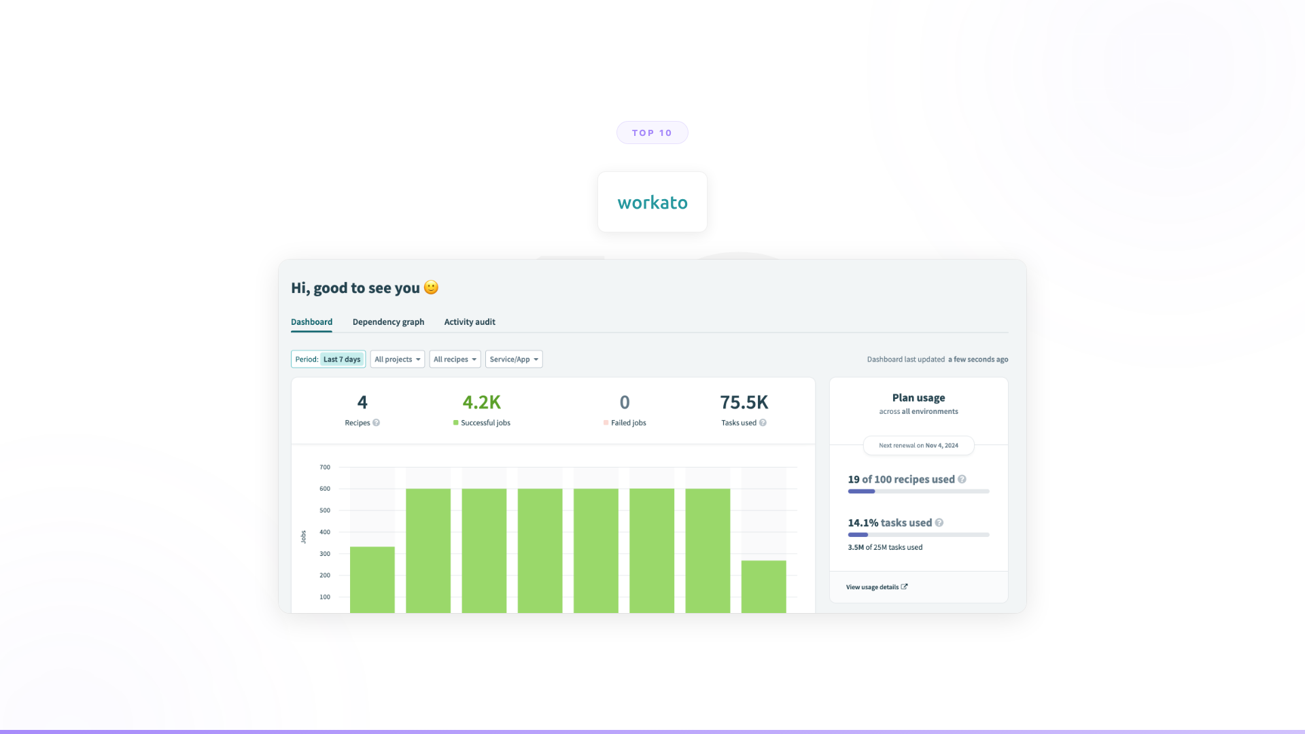
Task: Click Next renewal on Nov 4, 2024 pill
Action: (918, 446)
